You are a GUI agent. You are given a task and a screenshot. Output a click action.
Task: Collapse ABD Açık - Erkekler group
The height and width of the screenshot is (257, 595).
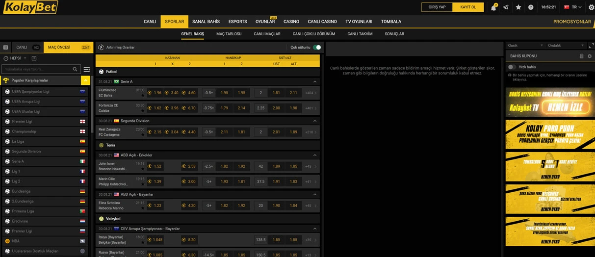pos(315,155)
